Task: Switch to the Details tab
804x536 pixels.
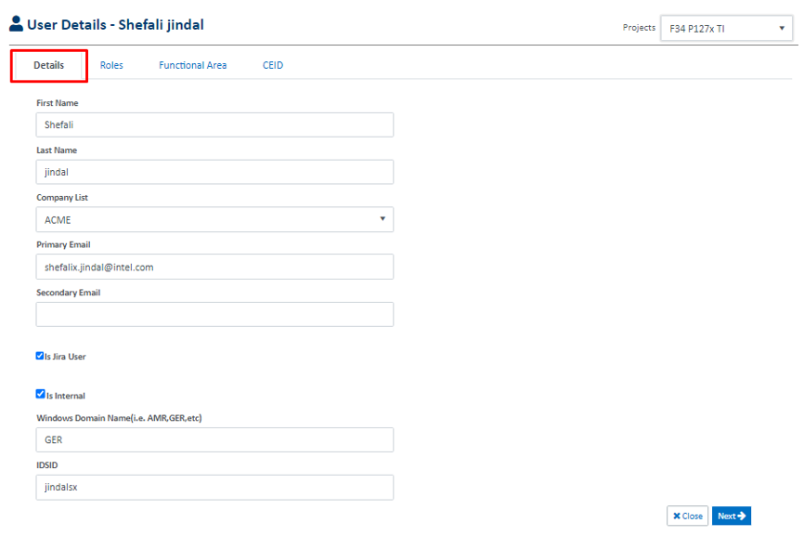Action: (49, 66)
